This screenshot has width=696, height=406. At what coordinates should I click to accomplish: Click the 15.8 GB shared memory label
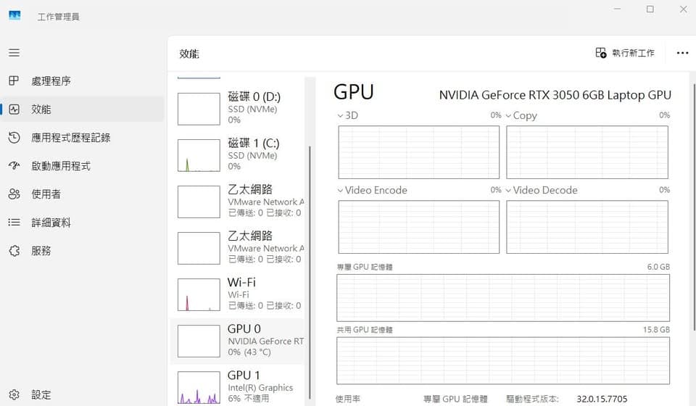[x=656, y=330]
